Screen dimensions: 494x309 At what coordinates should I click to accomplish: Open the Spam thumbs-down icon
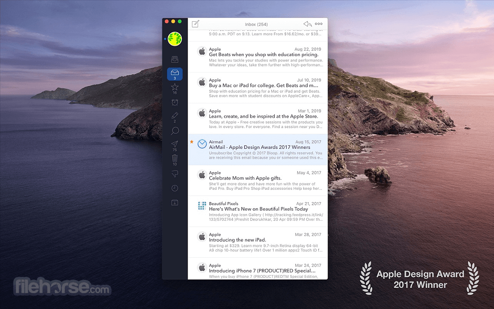point(175,173)
